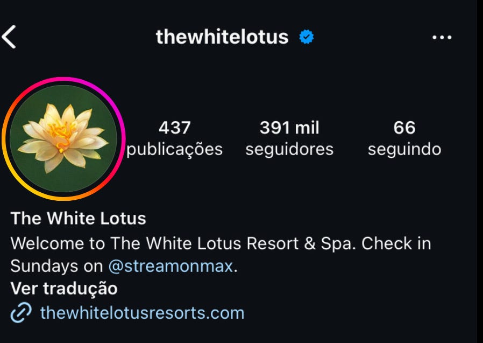Viewport: 483px width, 343px height.
Task: Tap Ver tradução to translate bio
Action: pyautogui.click(x=64, y=289)
